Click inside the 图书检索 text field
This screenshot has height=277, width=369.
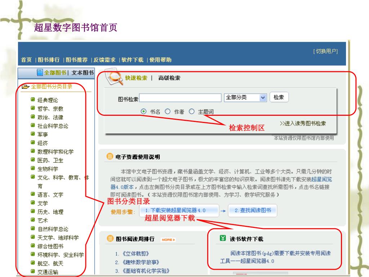coord(180,97)
